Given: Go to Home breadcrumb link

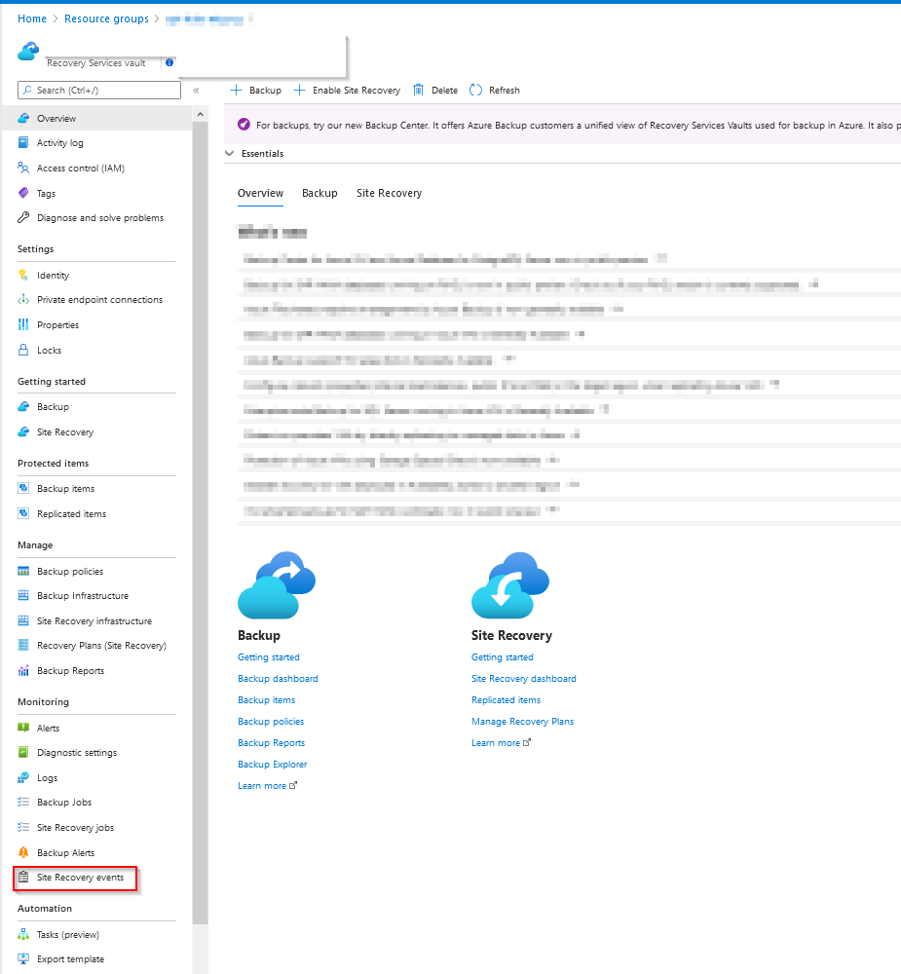Looking at the screenshot, I should coord(32,19).
